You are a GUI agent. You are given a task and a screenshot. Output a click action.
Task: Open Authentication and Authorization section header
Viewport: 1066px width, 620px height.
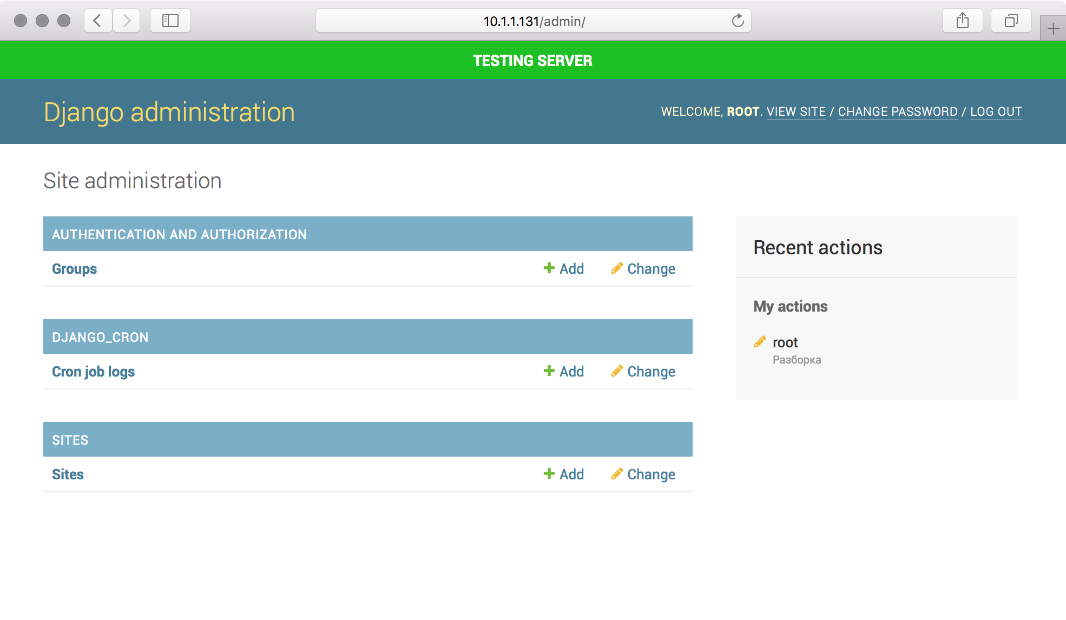pos(179,234)
